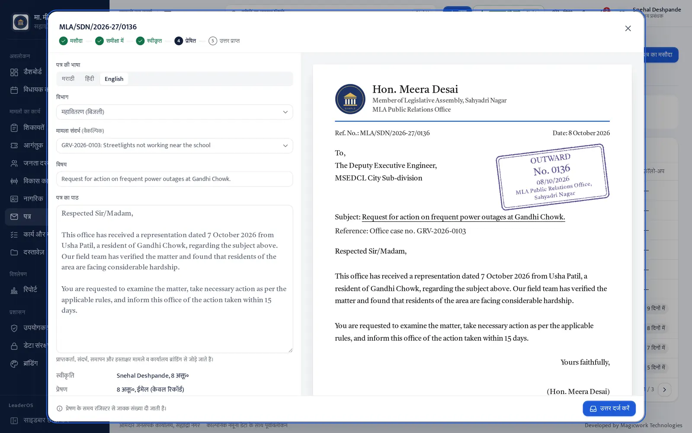Screen dimensions: 692x433
Task: Click into the letter body text area
Action: [174, 279]
